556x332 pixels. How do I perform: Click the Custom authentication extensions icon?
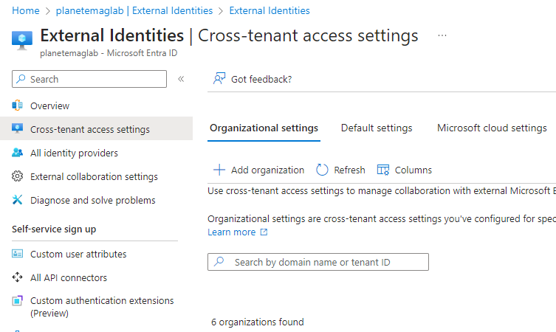coord(18,300)
